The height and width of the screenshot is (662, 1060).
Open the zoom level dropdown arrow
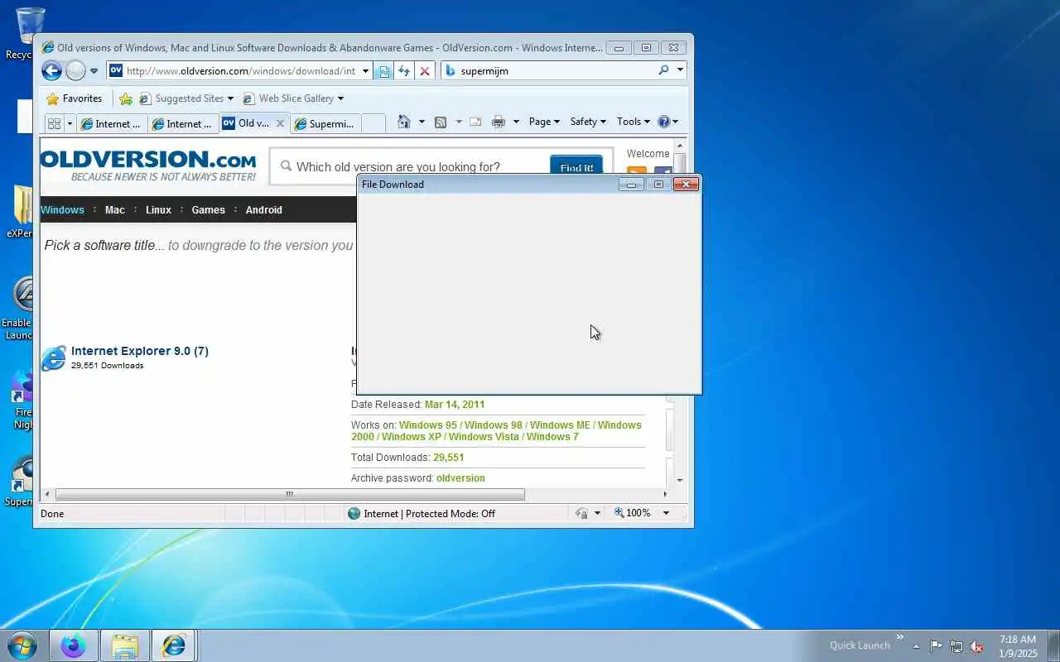pyautogui.click(x=665, y=513)
